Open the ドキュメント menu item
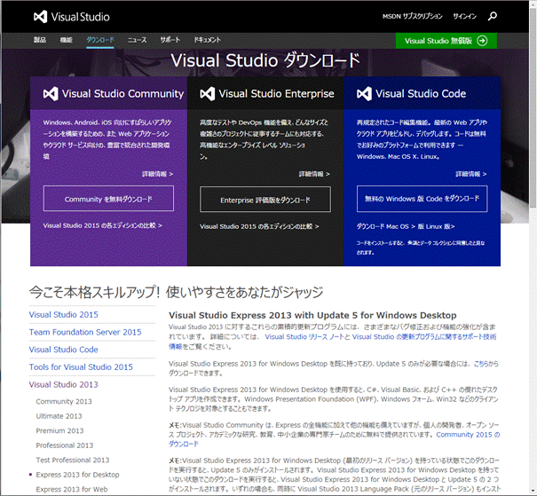 pos(208,40)
